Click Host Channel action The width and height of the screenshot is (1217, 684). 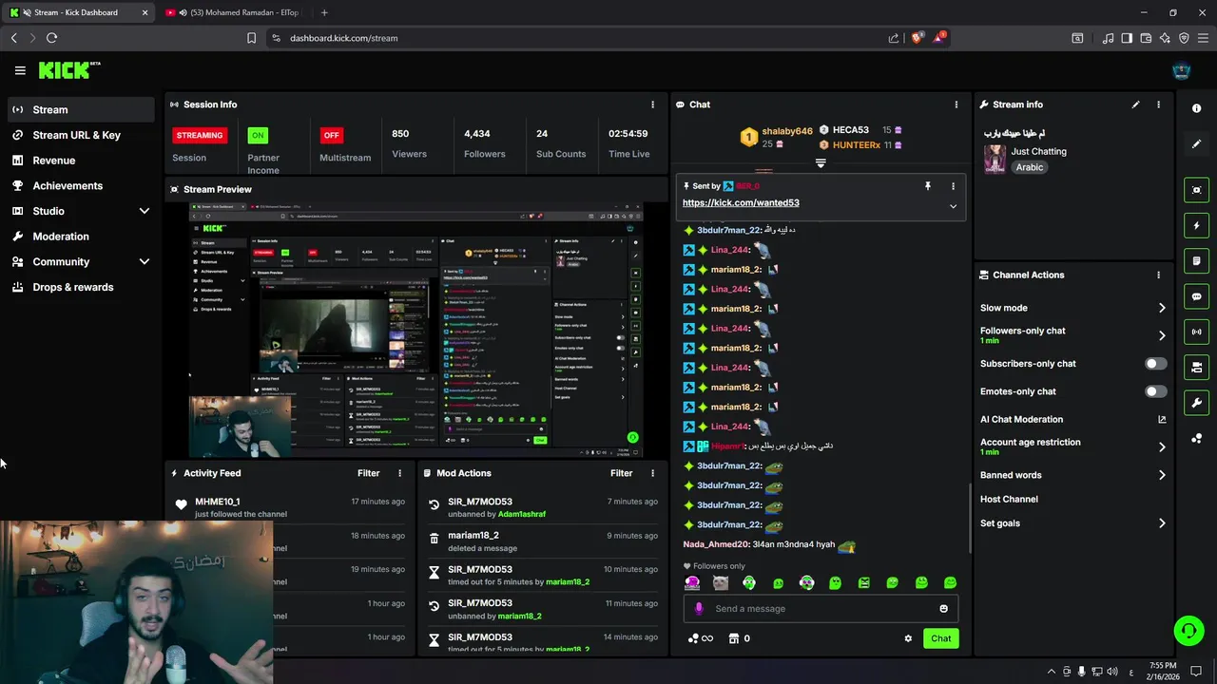1009,499
